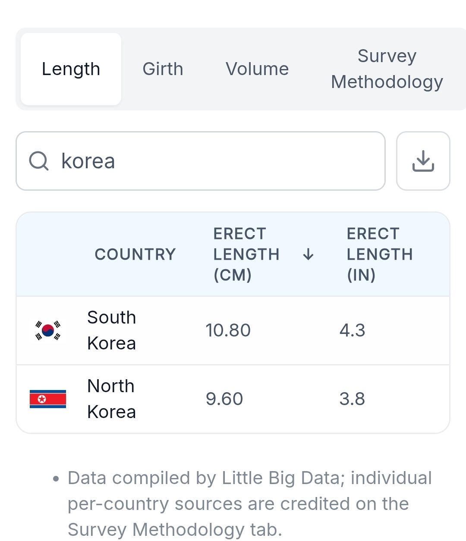This screenshot has height=541, width=466.
Task: Click the Little Big Data footnote text
Action: pos(249,503)
